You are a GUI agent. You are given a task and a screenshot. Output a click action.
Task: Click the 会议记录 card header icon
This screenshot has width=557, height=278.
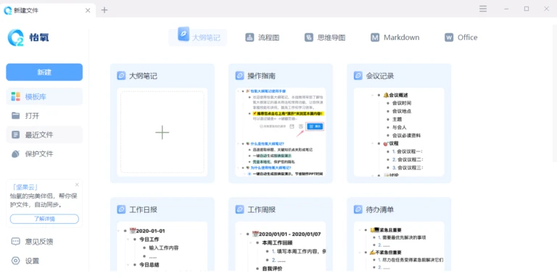point(358,76)
